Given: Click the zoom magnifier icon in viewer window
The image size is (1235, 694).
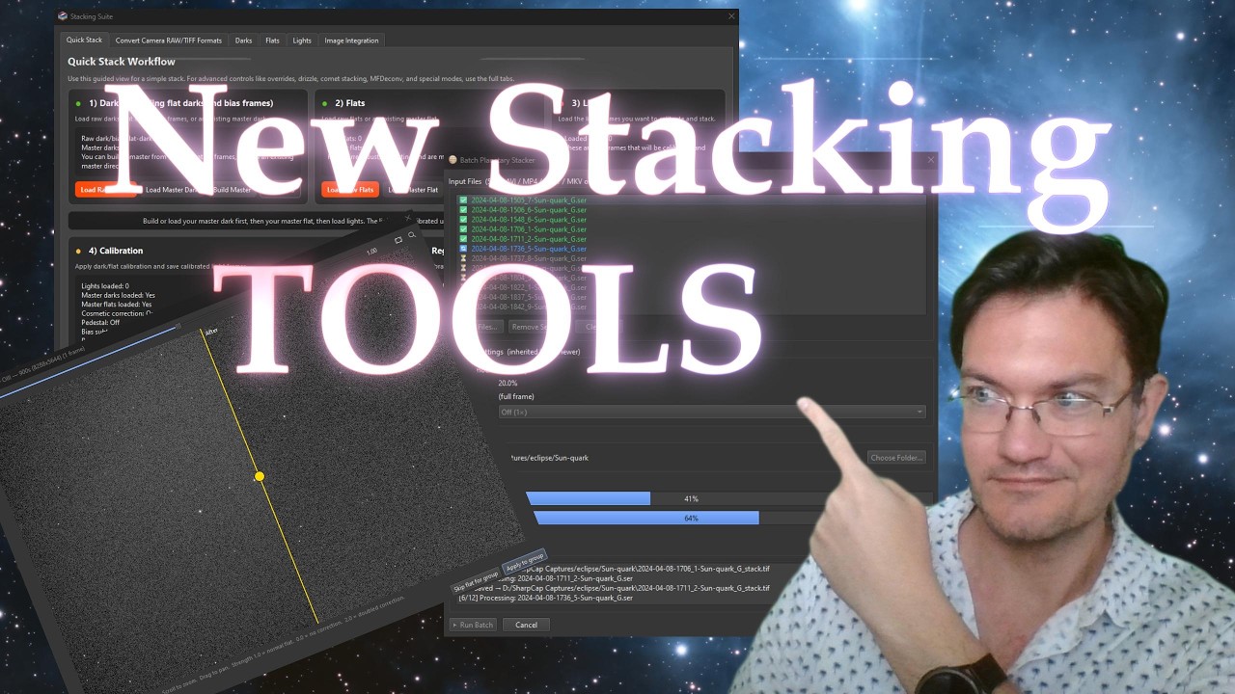Looking at the screenshot, I should click(x=412, y=235).
